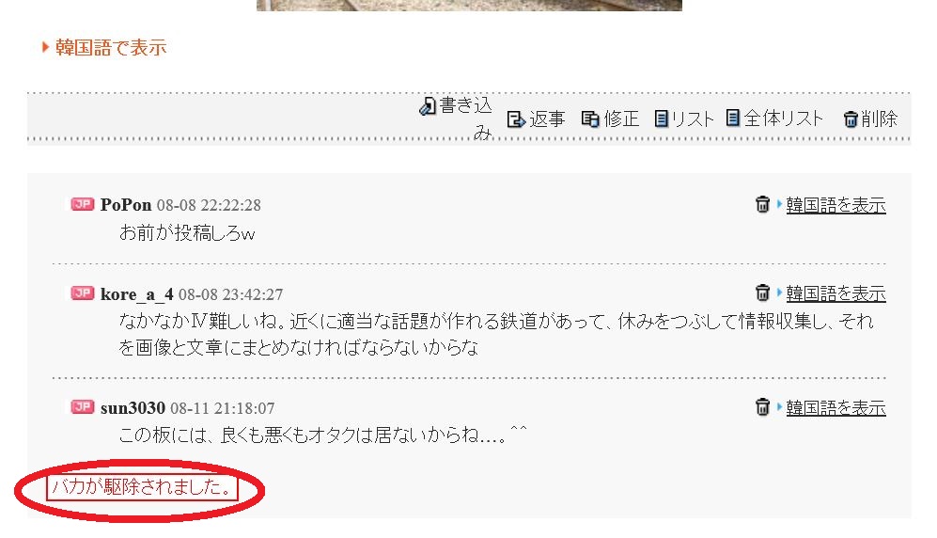Viewport: 937px width, 538px height.
Task: Click the 修正 edit icon
Action: tap(590, 119)
